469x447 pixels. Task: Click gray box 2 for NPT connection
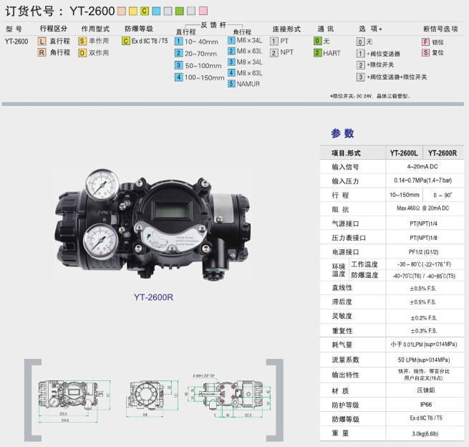click(x=274, y=53)
